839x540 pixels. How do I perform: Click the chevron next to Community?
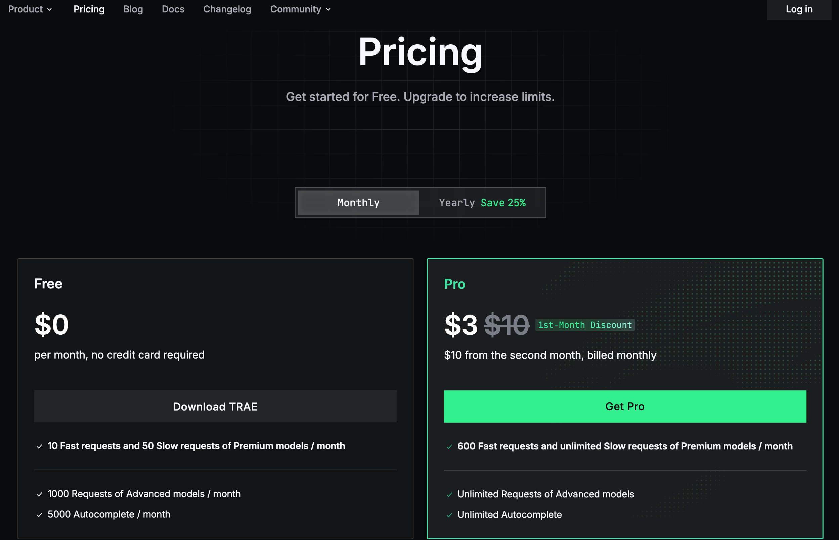click(328, 9)
